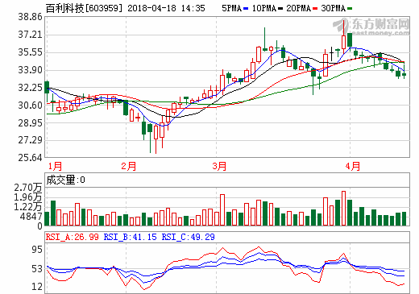Image resolution: width=419 pixels, height=294 pixels.
Task: Click the blue 5PMA legend color marker
Action: click(246, 9)
